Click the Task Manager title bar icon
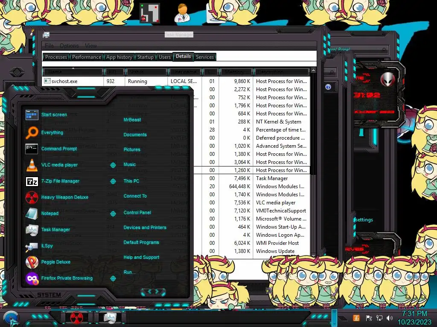This screenshot has width=437, height=327. [x=46, y=35]
